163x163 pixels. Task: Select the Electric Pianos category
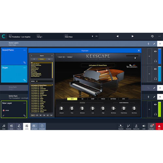point(35,68)
